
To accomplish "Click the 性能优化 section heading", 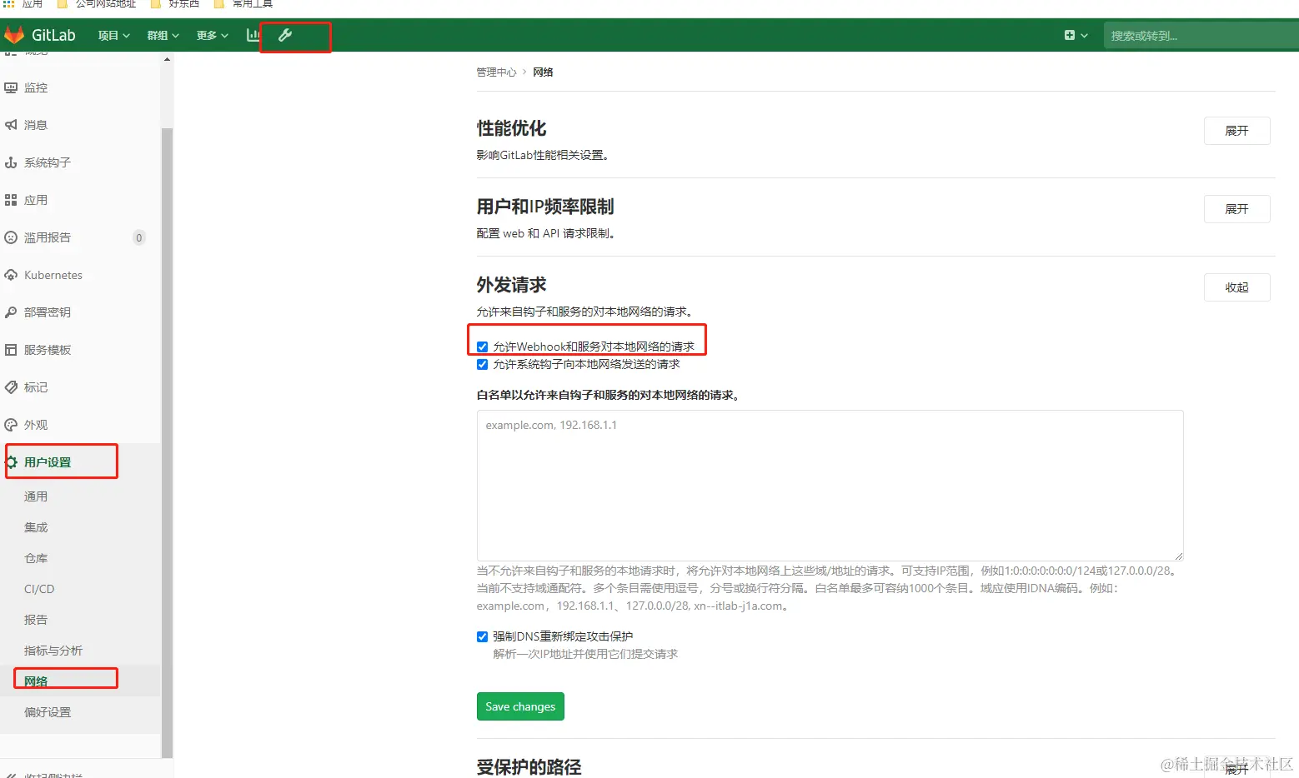I will point(511,128).
